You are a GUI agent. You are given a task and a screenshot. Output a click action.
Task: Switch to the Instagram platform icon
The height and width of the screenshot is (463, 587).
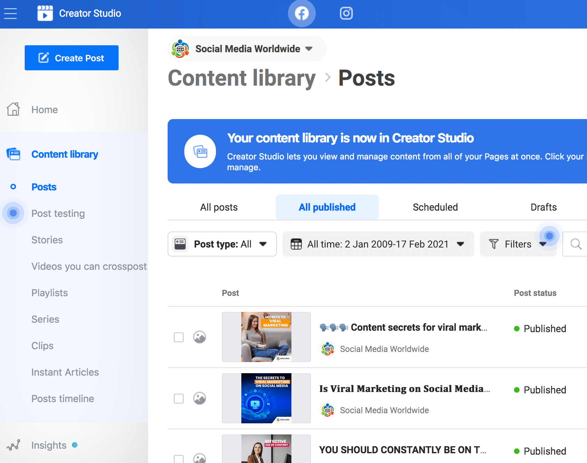point(346,13)
